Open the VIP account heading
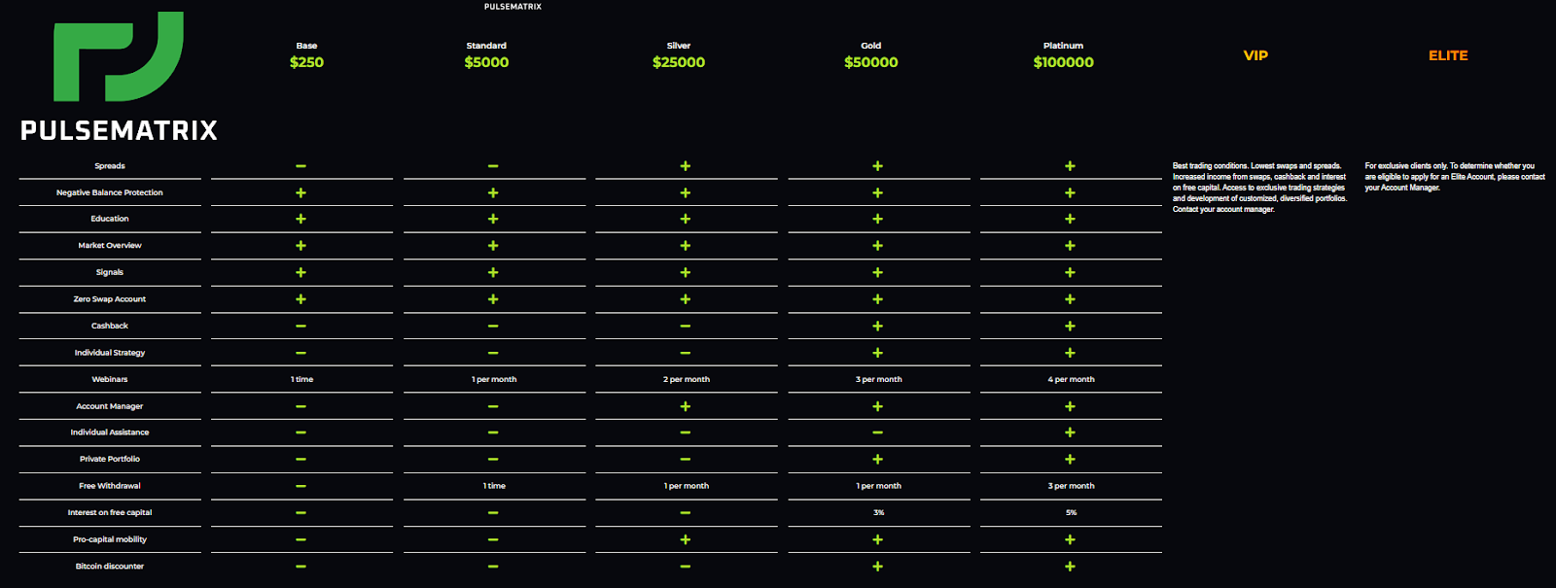This screenshot has height=588, width=1556. coord(1255,55)
